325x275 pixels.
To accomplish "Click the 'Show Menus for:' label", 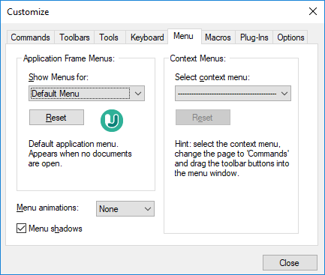I will pyautogui.click(x=59, y=77).
